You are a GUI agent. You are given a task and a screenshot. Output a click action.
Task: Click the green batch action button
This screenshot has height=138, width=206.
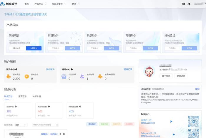(x=104, y=124)
